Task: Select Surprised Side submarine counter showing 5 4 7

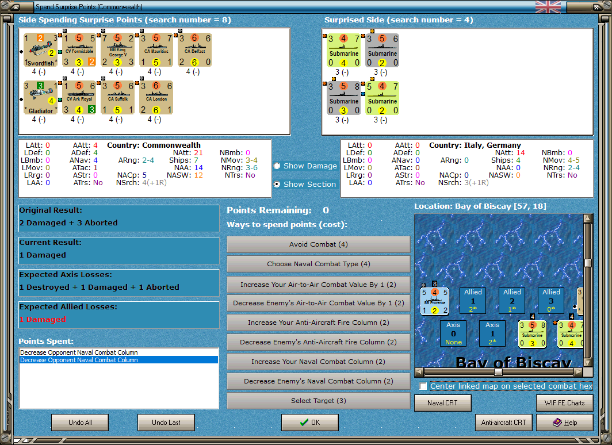Action: coord(382,98)
